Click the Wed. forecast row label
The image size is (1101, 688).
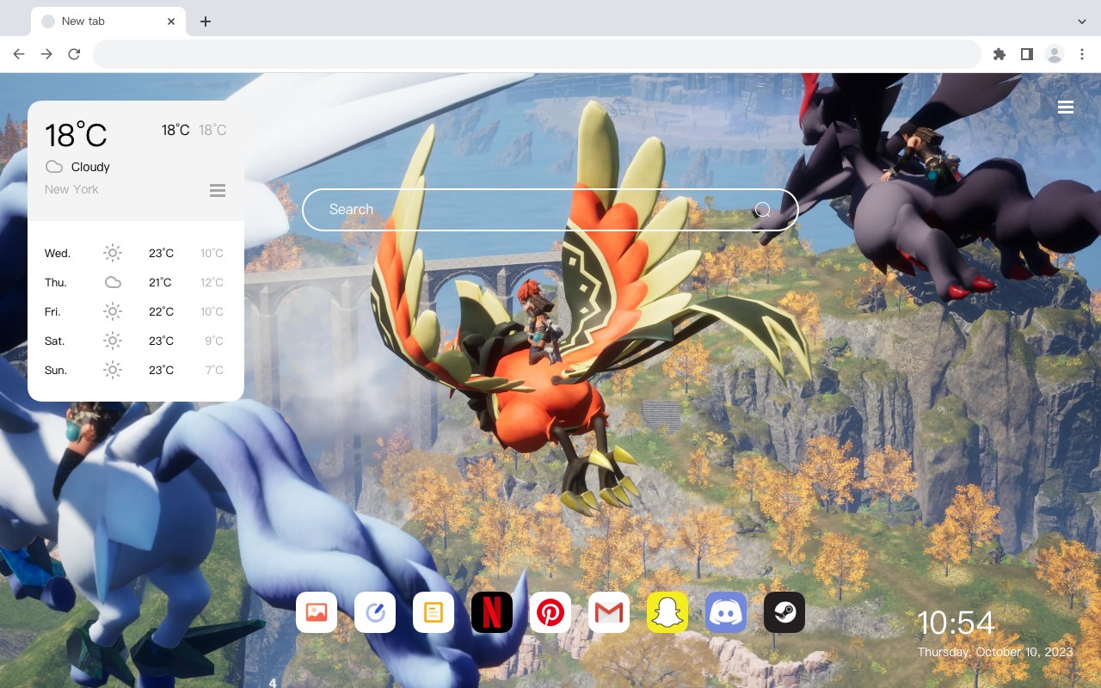pyautogui.click(x=58, y=253)
